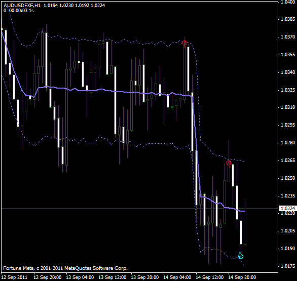Click the Fortune Meta MetaQuotes copyright text
This screenshot has width=297, height=281.
tap(65, 268)
